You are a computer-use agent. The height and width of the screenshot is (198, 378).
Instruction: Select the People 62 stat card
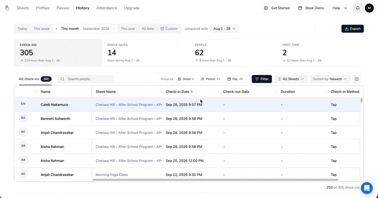pyautogui.click(x=233, y=52)
